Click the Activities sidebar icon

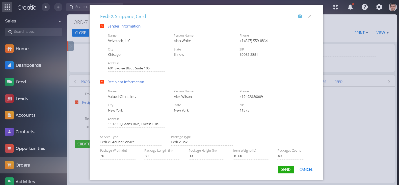pos(9,181)
